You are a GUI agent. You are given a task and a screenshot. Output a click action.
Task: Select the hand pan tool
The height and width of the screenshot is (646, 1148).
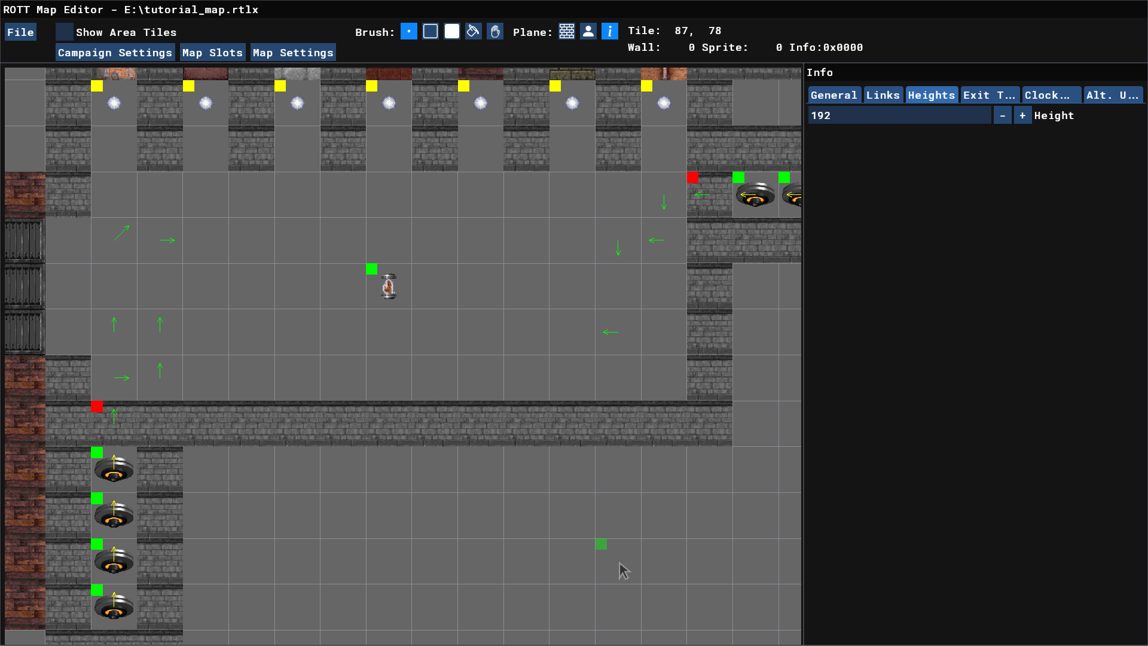pos(495,32)
